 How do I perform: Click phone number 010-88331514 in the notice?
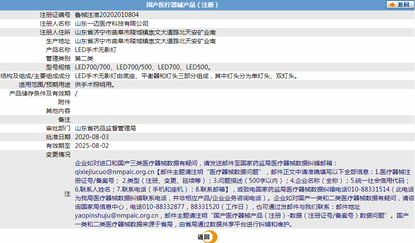tap(369, 189)
